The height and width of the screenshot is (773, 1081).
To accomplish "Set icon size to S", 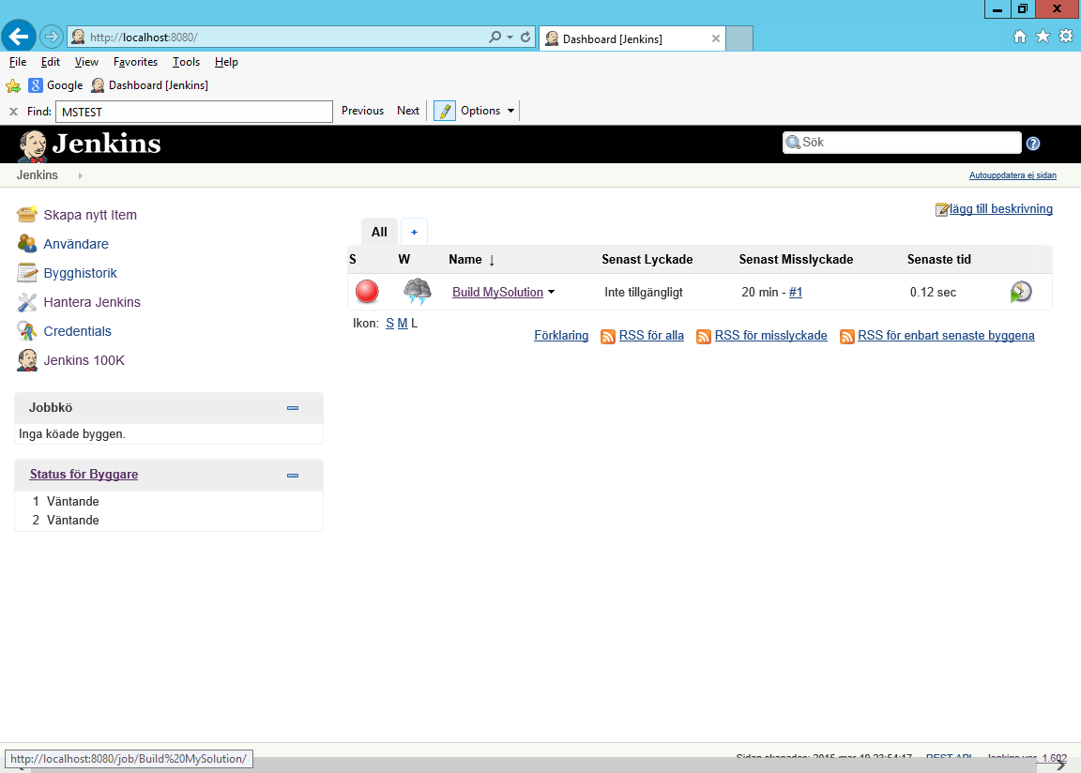I will pyautogui.click(x=389, y=323).
